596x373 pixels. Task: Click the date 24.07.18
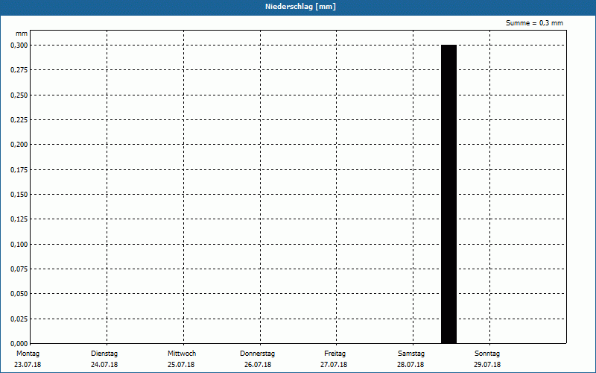tap(104, 365)
